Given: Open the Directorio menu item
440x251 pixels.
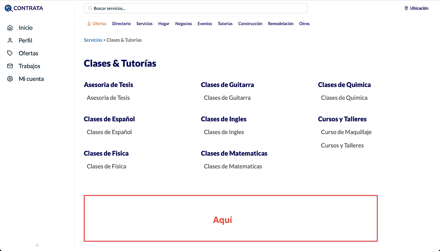Looking at the screenshot, I should click(121, 24).
